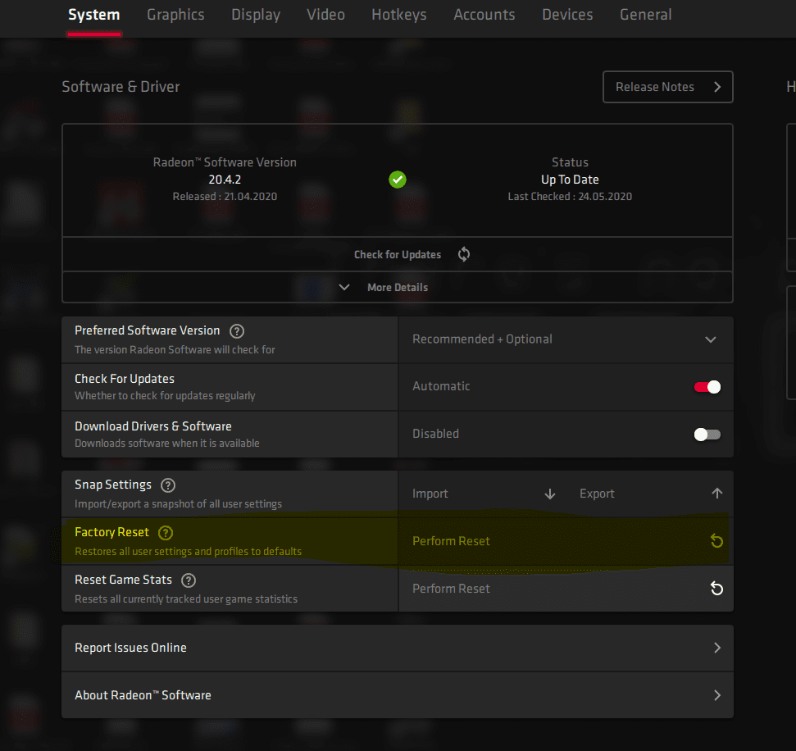Viewport: 796px width, 751px height.
Task: Click the Release Notes button
Action: click(667, 87)
